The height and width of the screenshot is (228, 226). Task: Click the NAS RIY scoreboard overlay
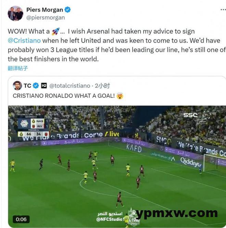(33, 126)
